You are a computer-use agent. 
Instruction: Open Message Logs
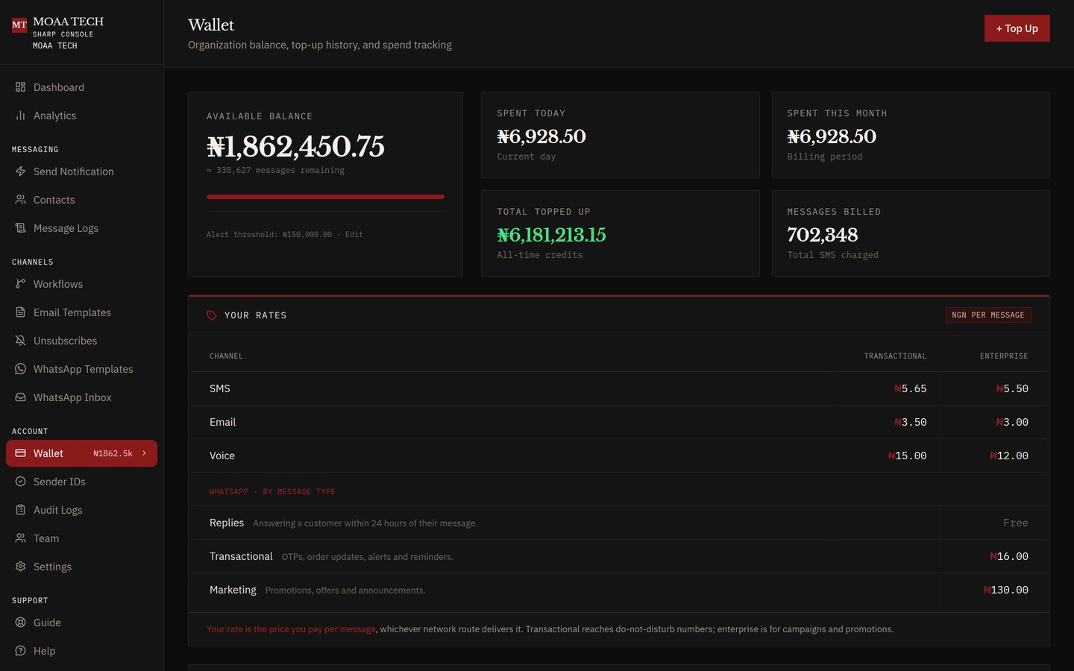pos(81,228)
